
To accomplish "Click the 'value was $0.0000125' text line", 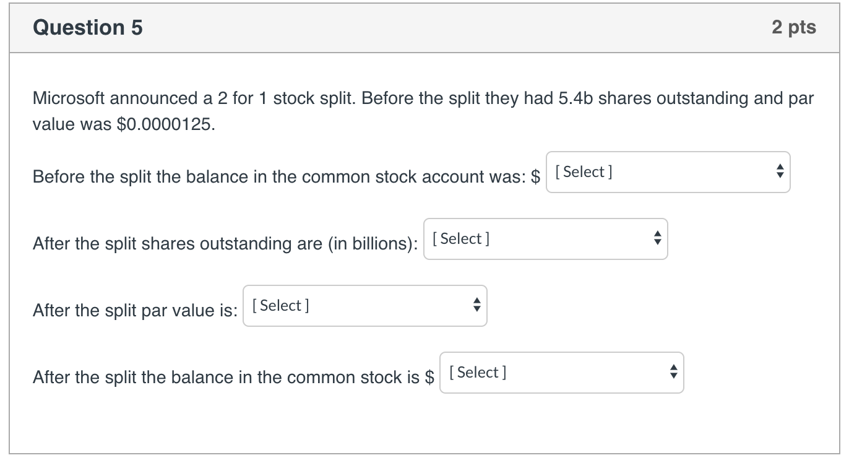I will point(125,124).
